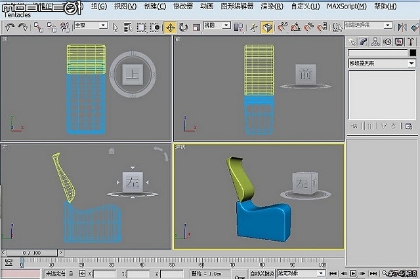Open the 图形编辑器 menu
The width and height of the screenshot is (420, 279).
236,6
